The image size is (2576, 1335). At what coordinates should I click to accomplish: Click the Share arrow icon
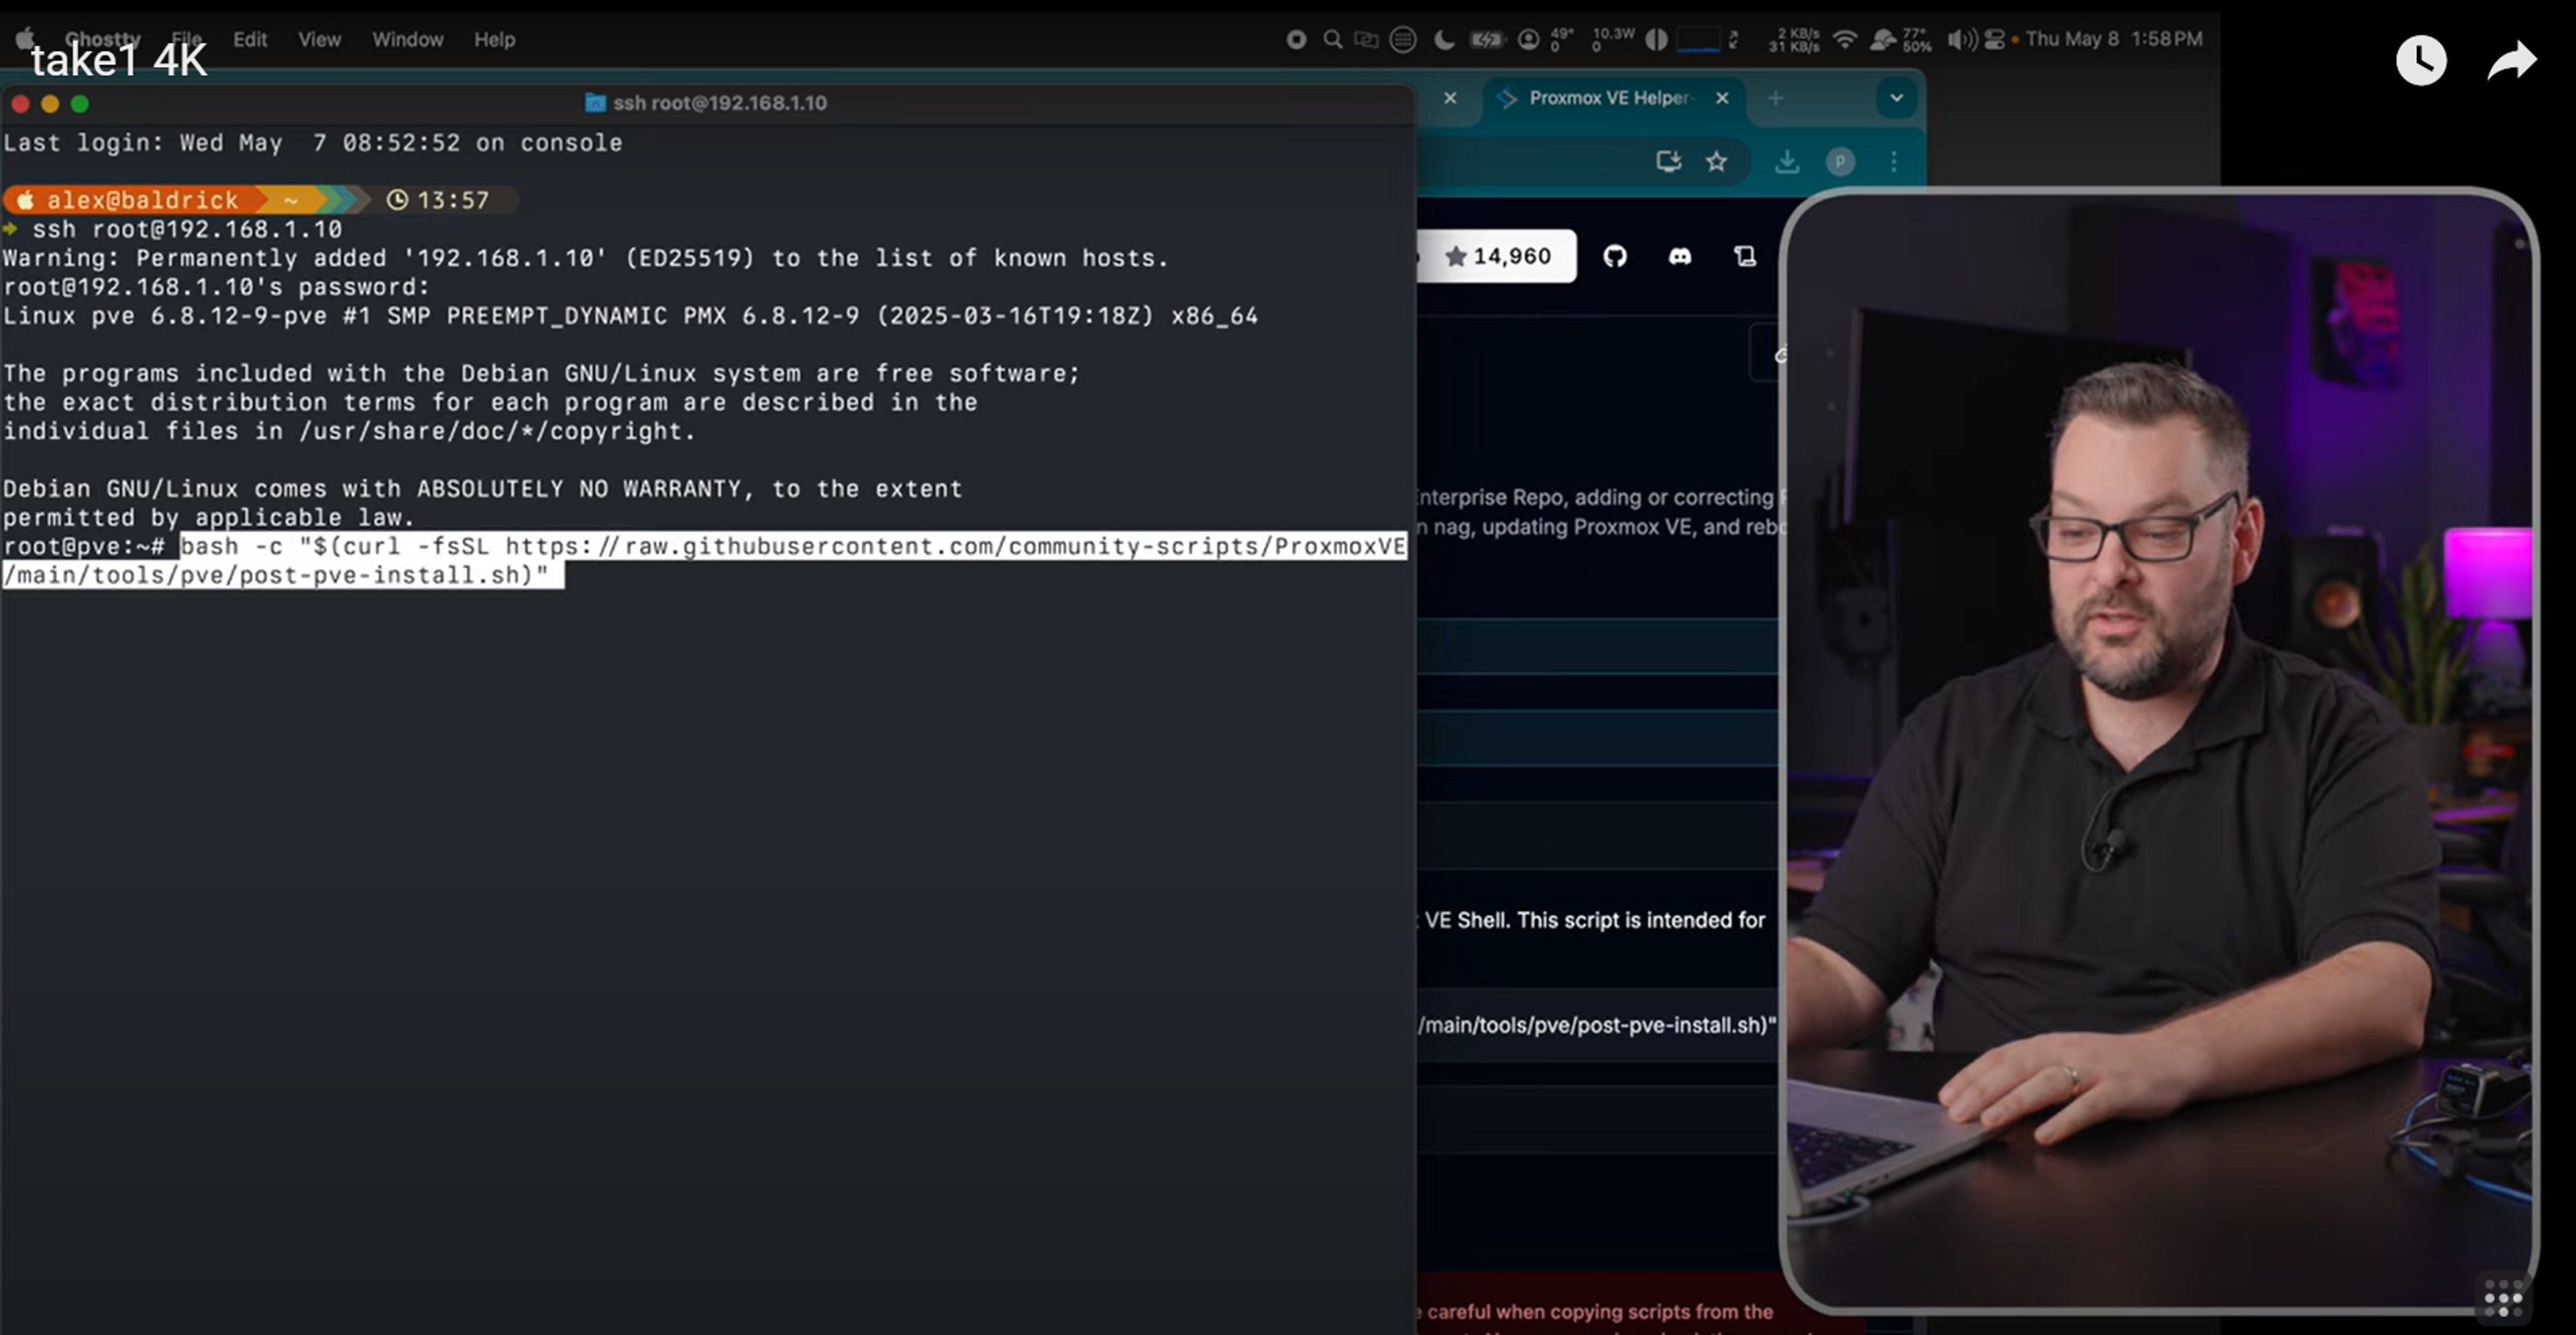pyautogui.click(x=2511, y=61)
